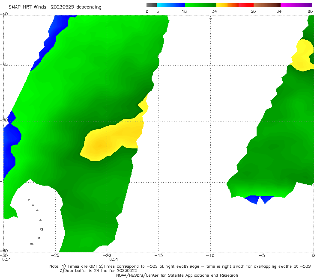Pick the green segment of the color scale
317x278 pixels.
(200, 5)
